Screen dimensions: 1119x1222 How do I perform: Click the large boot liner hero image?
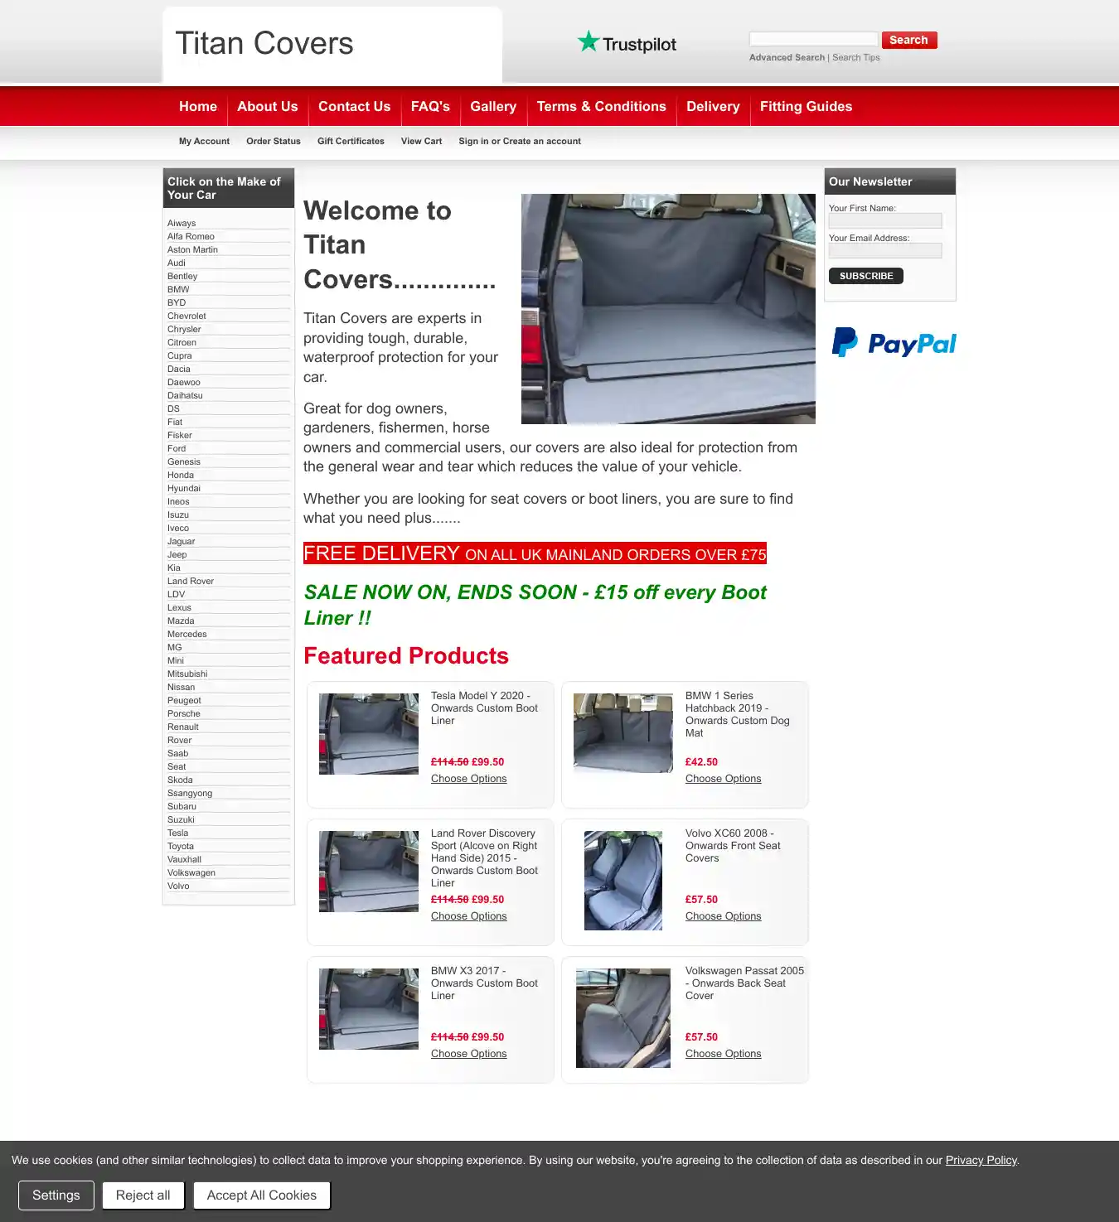click(668, 309)
